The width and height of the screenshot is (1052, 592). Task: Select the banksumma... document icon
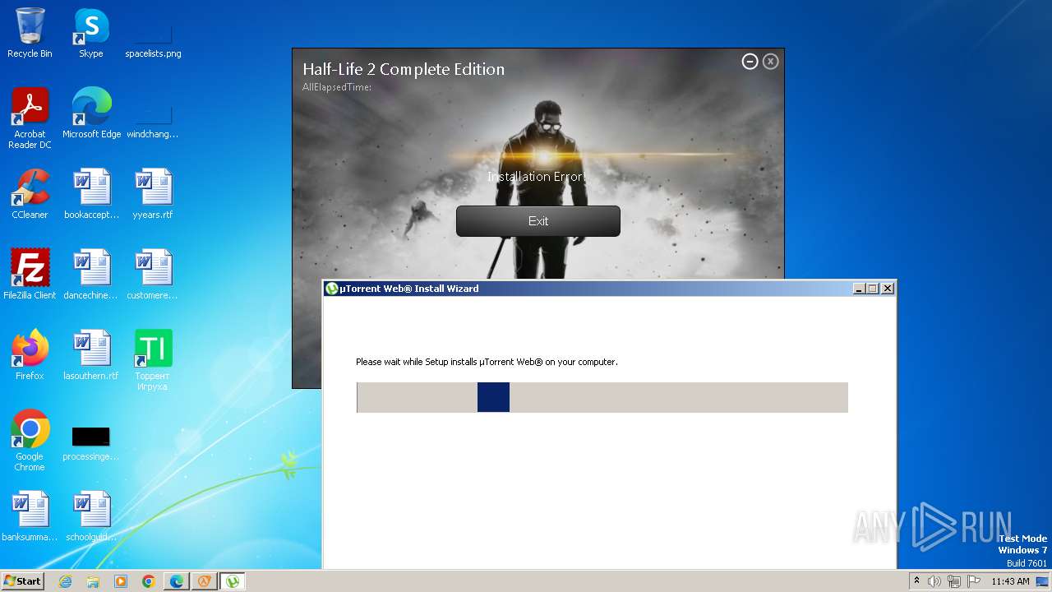coord(30,516)
